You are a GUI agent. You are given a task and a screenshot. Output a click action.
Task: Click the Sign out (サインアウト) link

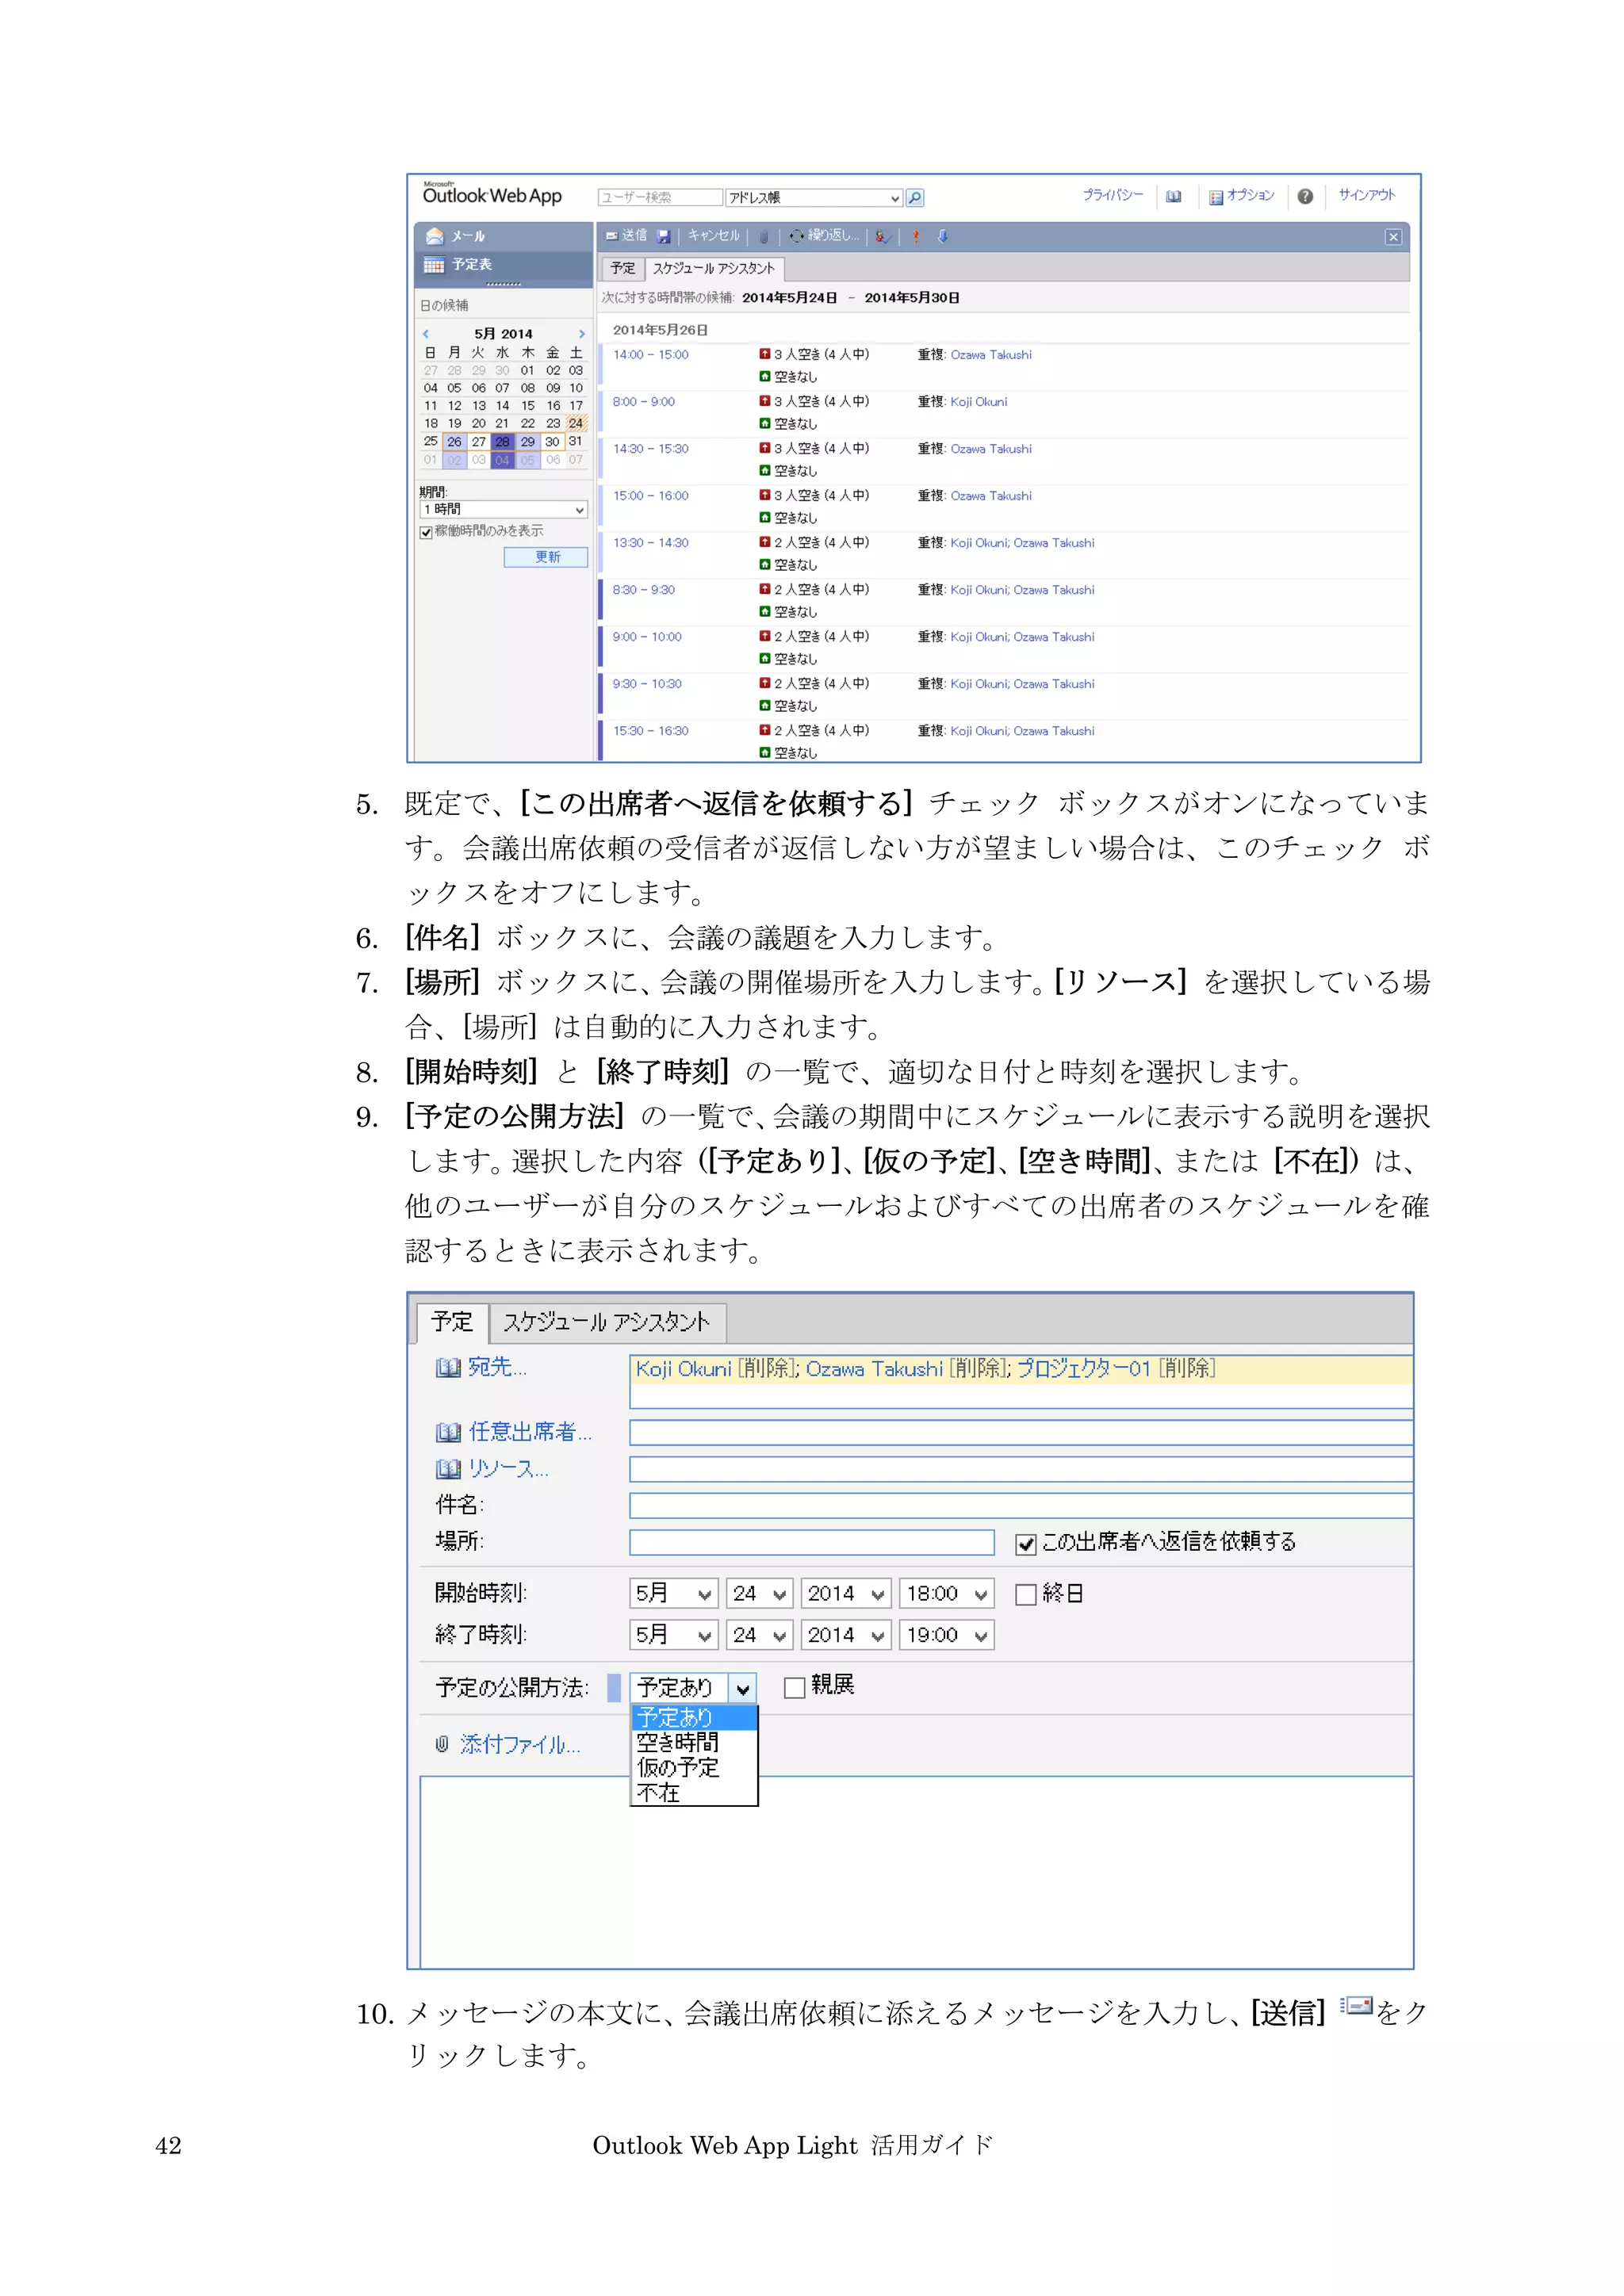coord(1367,195)
